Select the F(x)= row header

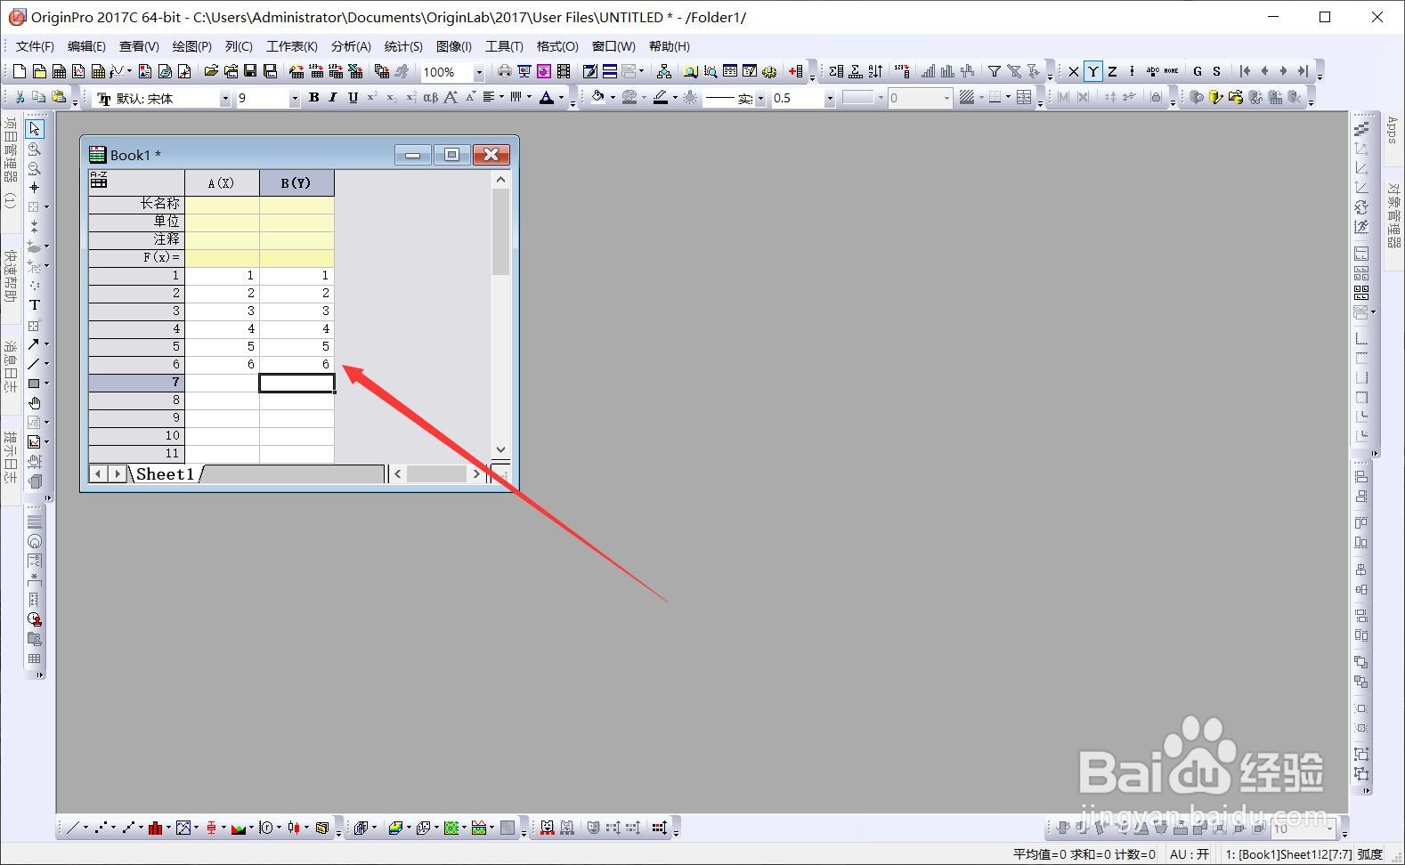click(x=136, y=257)
